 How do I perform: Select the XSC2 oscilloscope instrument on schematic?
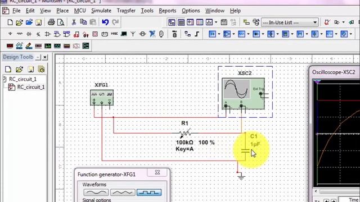244,94
